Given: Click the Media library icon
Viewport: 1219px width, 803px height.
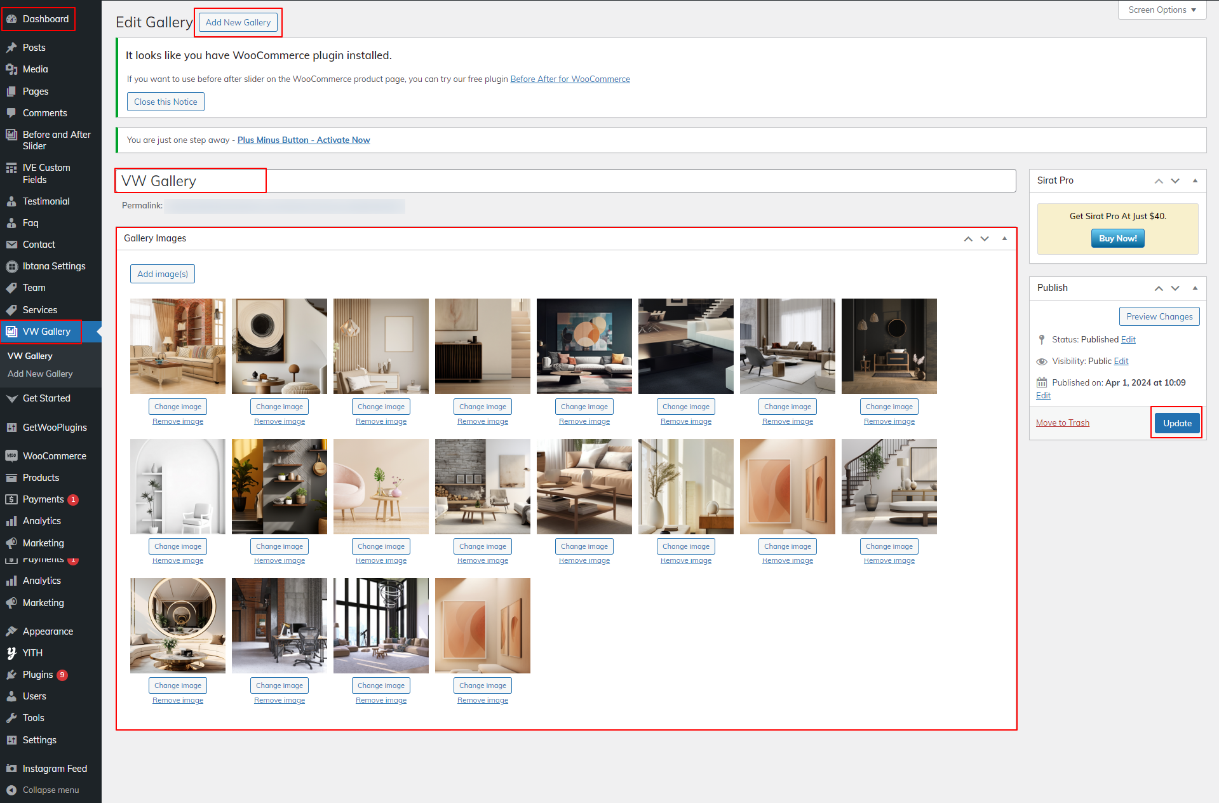Looking at the screenshot, I should [x=11, y=69].
